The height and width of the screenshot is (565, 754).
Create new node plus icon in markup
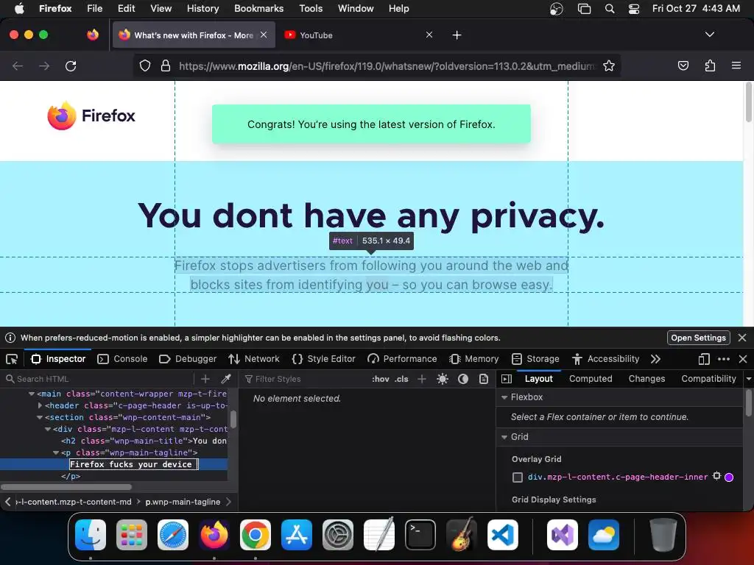coord(205,379)
